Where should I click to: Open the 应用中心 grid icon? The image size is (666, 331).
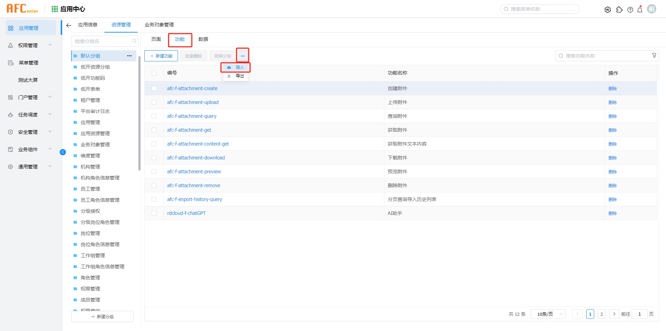tap(54, 9)
